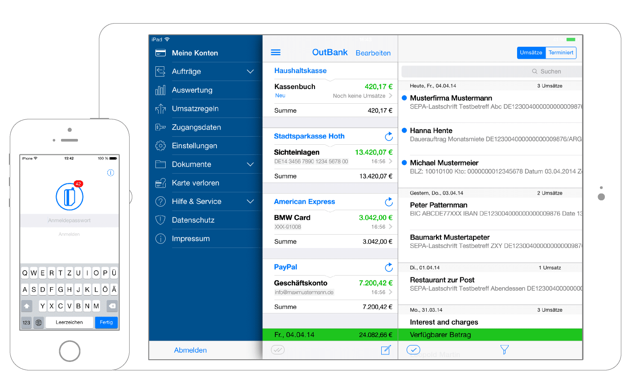Tap Anmelden on the iPhone login screen

69,234
